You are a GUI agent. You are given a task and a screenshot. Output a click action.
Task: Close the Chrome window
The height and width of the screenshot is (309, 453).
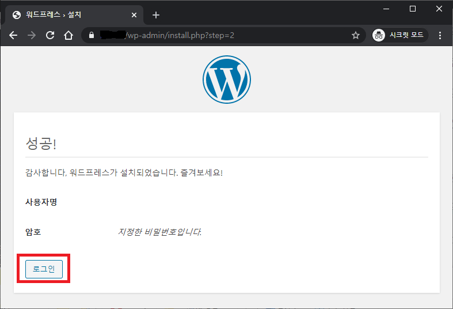coord(439,9)
